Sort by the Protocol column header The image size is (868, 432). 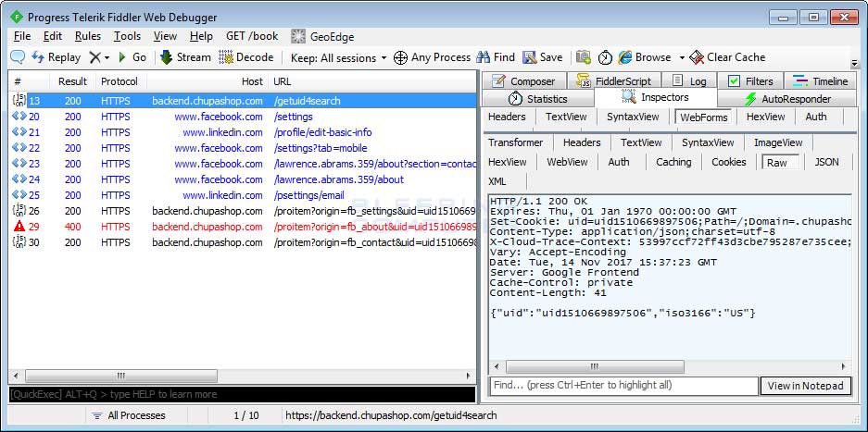tap(119, 81)
